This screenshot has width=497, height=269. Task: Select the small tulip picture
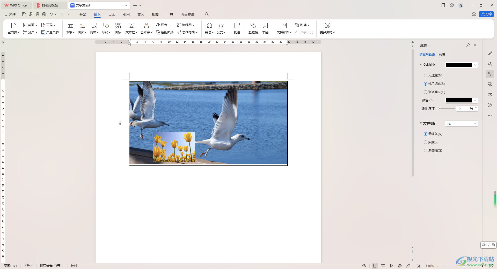[174, 147]
